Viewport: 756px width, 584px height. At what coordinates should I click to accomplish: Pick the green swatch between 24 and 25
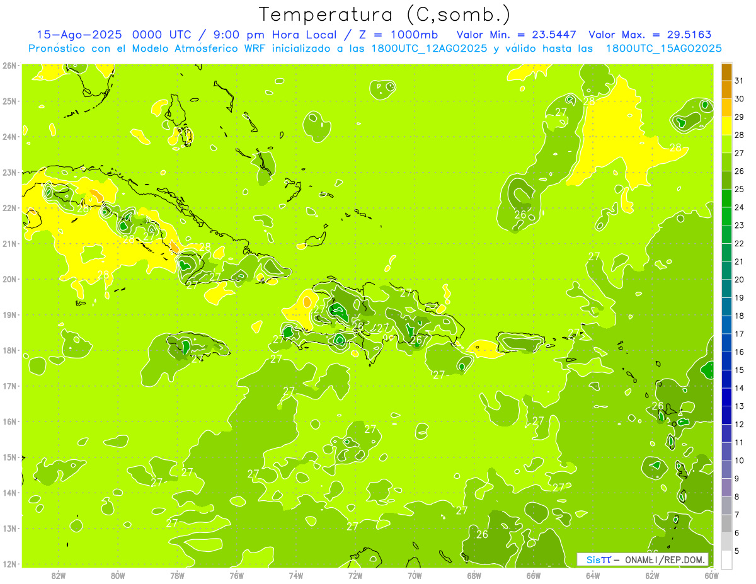pyautogui.click(x=726, y=198)
